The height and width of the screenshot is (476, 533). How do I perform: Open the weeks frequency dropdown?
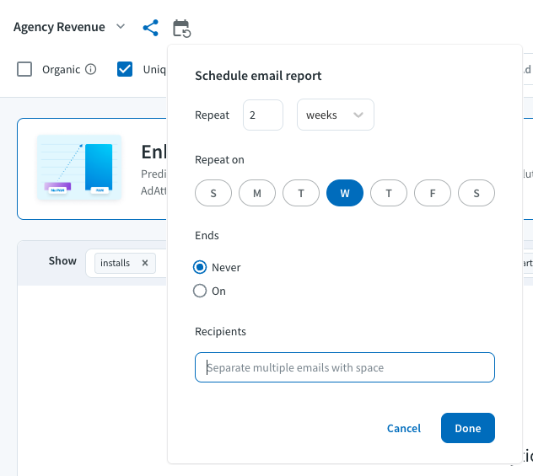(336, 115)
